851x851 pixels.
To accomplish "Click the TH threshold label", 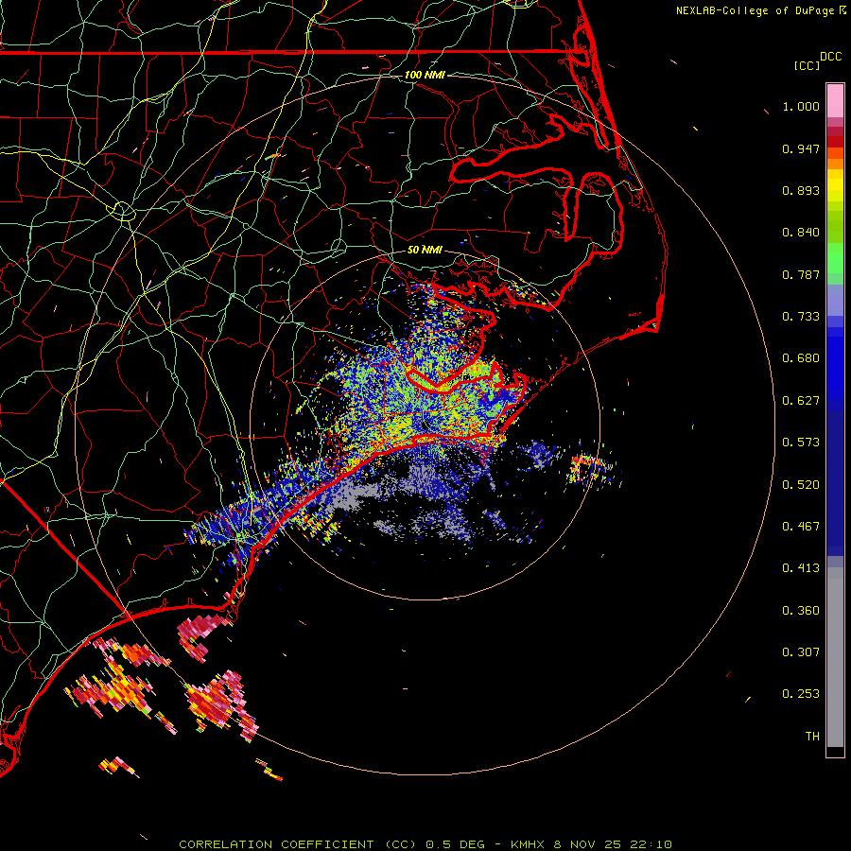I will [x=812, y=737].
